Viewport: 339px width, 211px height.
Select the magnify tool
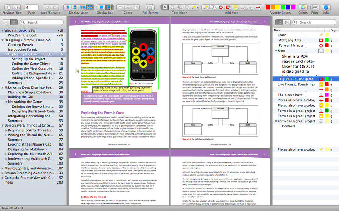179,7
